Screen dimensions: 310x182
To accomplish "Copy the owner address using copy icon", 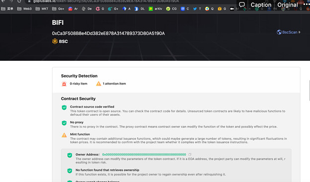I will click(x=190, y=154).
